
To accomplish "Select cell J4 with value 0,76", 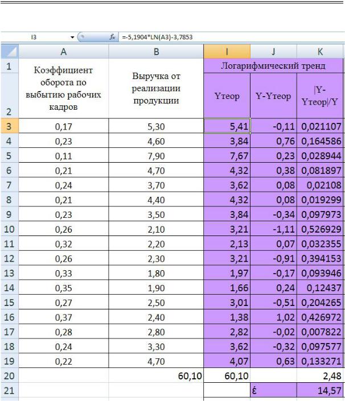I will point(273,141).
